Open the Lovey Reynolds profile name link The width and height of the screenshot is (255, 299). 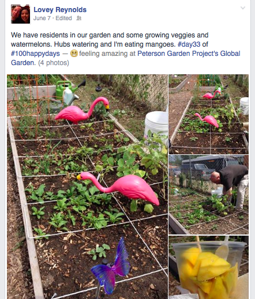click(60, 10)
